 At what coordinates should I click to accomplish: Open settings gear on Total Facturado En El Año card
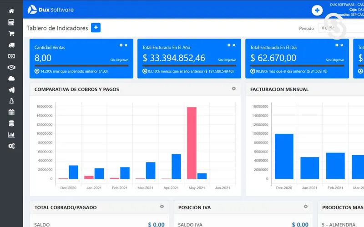pos(229,45)
